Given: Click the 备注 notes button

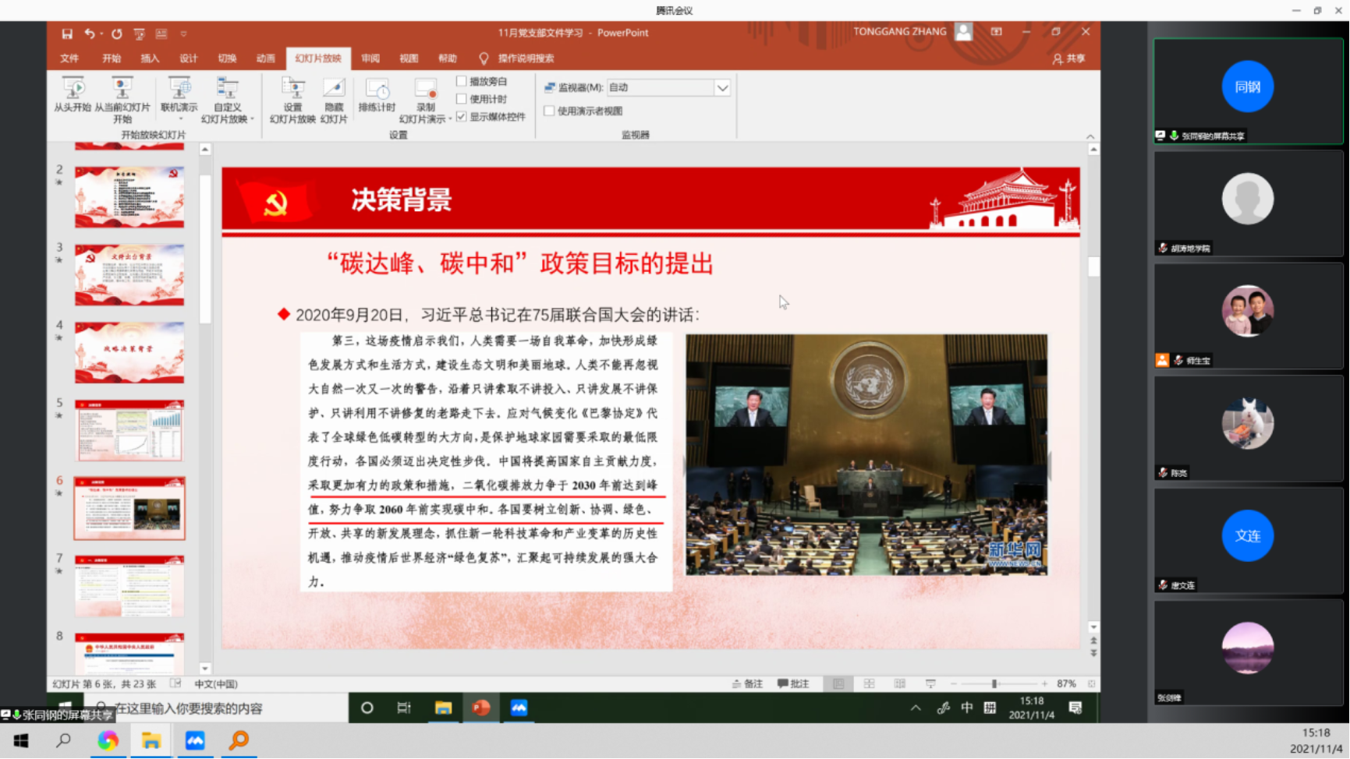Looking at the screenshot, I should click(x=747, y=683).
